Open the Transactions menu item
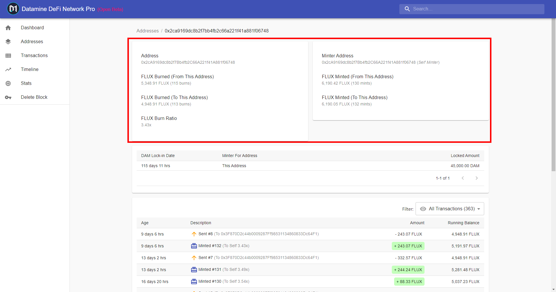This screenshot has height=292, width=556. [35, 56]
